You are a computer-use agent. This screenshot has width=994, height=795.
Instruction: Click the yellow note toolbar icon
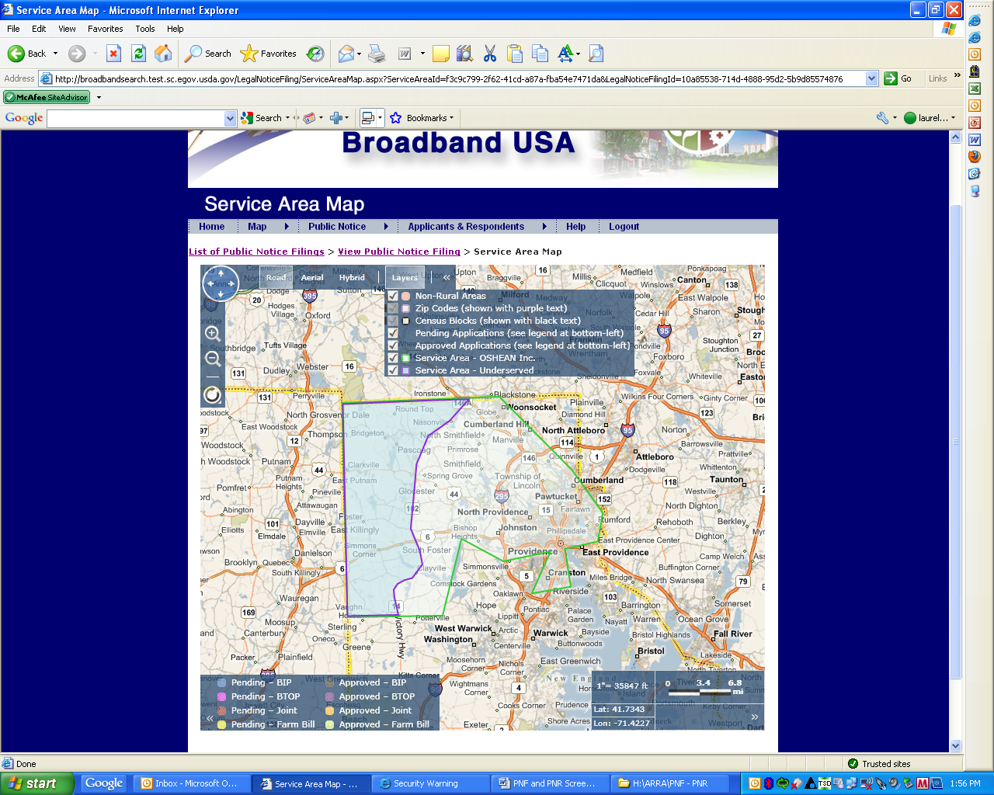(x=441, y=54)
